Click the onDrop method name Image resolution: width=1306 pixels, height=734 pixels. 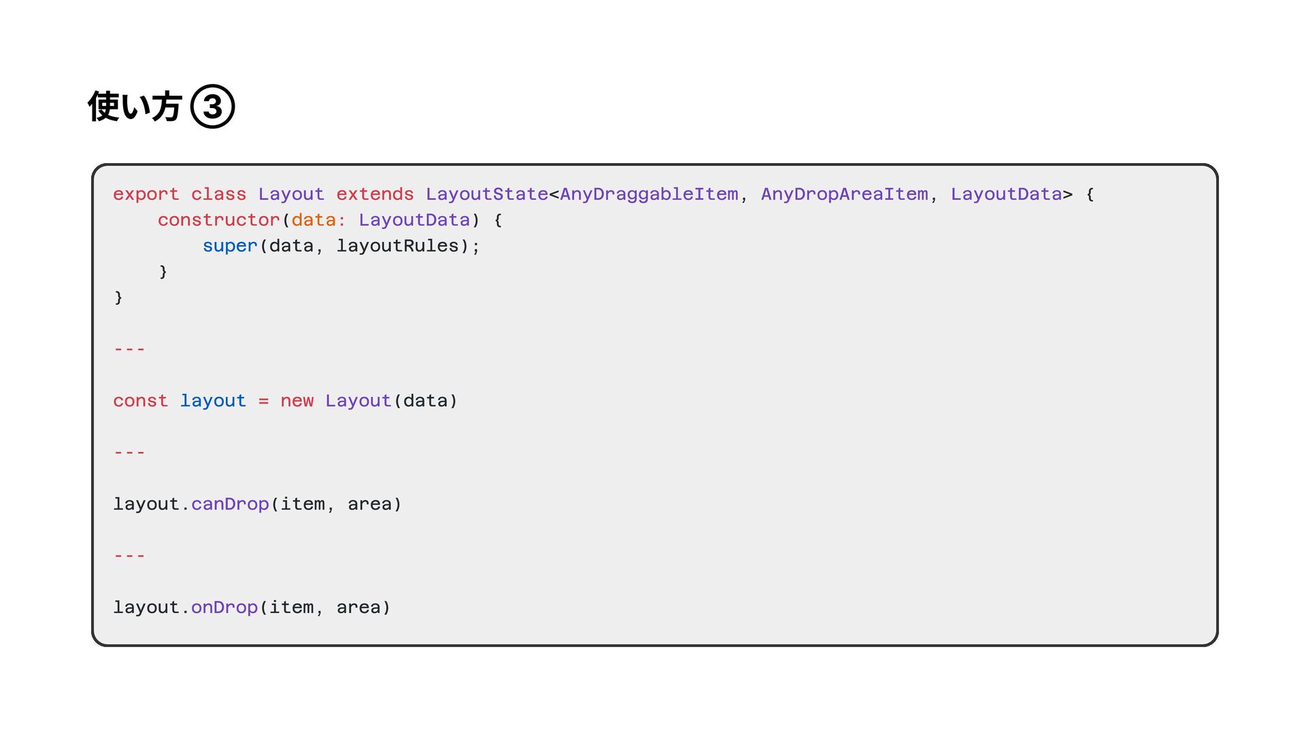click(224, 608)
